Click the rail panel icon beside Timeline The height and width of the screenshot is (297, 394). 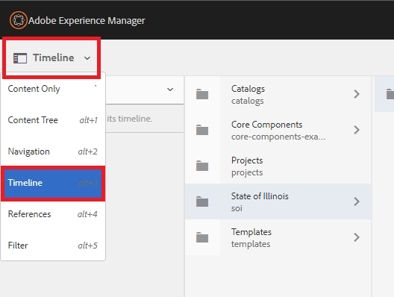(20, 58)
